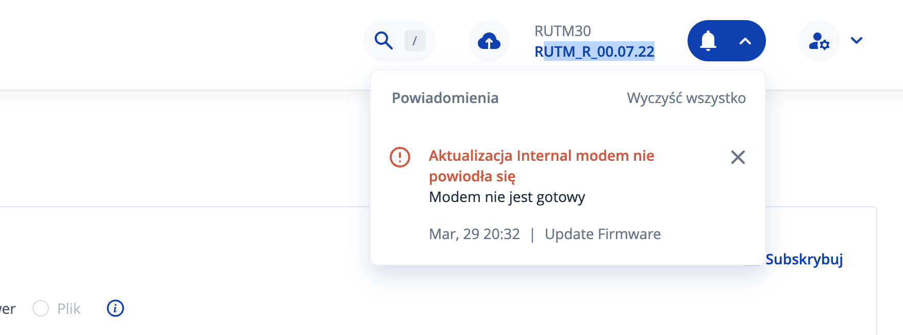Screen dimensions: 903x335
Task: Click the Powiadomienia panel header
Action: [445, 98]
